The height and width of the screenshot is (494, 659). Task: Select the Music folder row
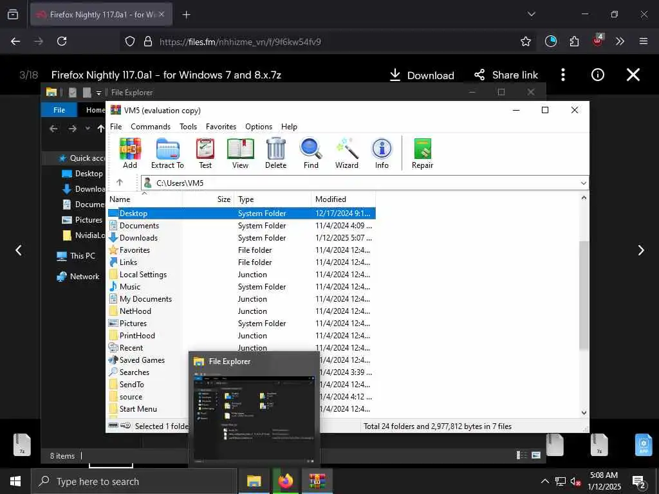tap(242, 286)
